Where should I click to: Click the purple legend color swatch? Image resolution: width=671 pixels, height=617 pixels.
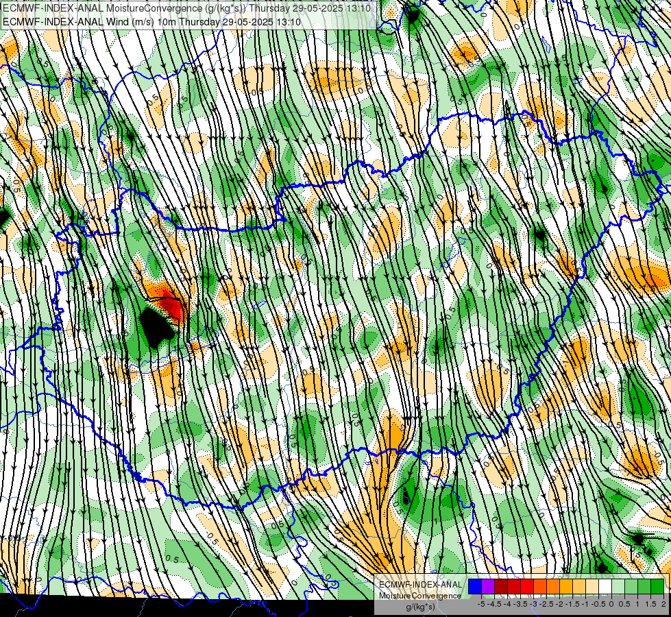(x=488, y=586)
